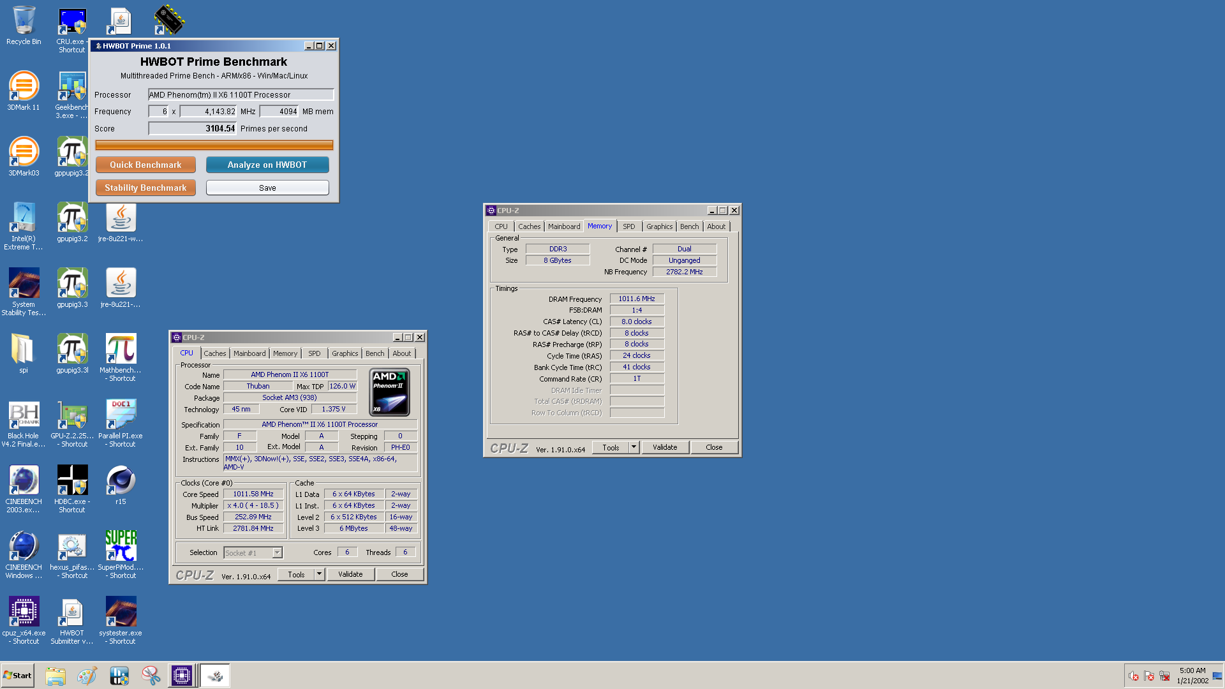Click Validate in the CPU-Z memory window
Screen dimensions: 1225x689
click(x=665, y=447)
